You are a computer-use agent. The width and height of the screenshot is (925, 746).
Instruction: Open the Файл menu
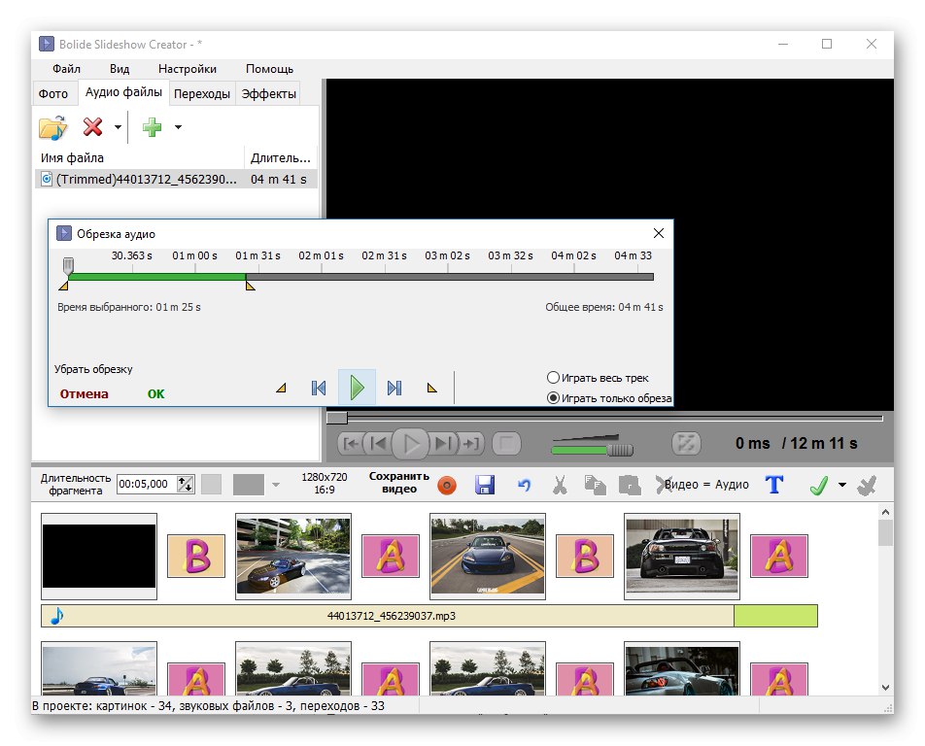pyautogui.click(x=66, y=69)
